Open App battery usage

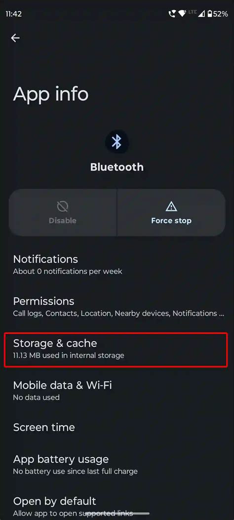click(x=117, y=465)
